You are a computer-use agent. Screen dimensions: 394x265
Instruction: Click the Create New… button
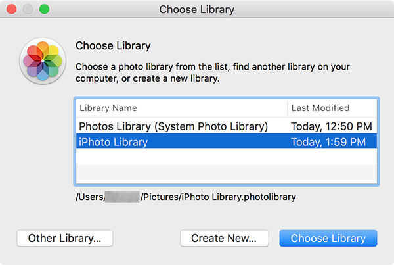[225, 238]
